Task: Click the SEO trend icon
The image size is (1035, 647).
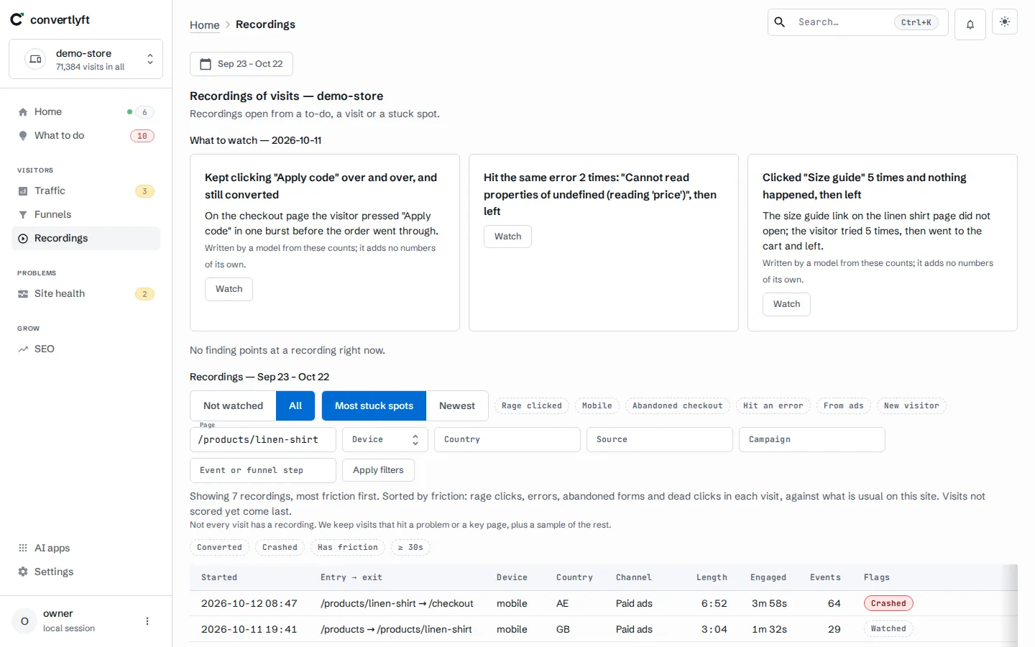Action: coord(23,349)
